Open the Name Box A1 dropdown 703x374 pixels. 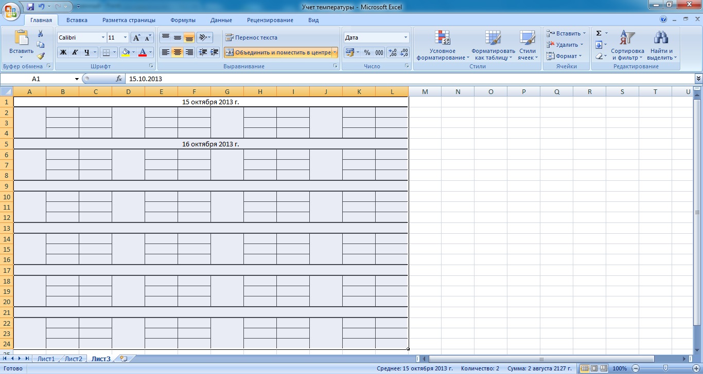(x=77, y=79)
